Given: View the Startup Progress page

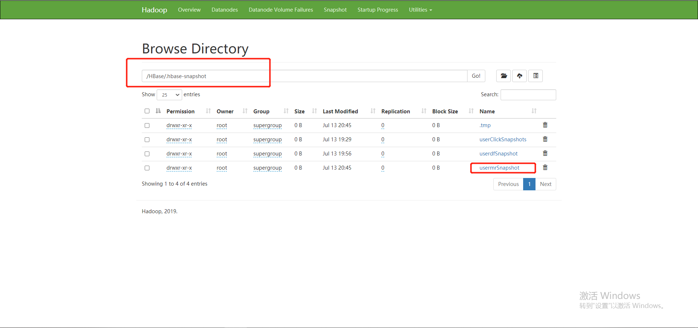Looking at the screenshot, I should pyautogui.click(x=378, y=10).
